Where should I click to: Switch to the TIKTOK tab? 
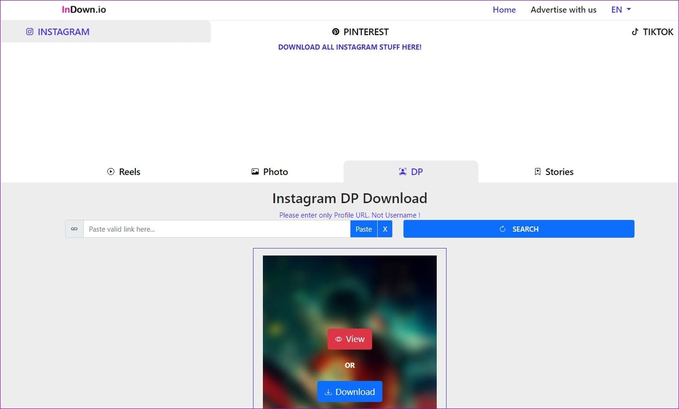pyautogui.click(x=652, y=32)
